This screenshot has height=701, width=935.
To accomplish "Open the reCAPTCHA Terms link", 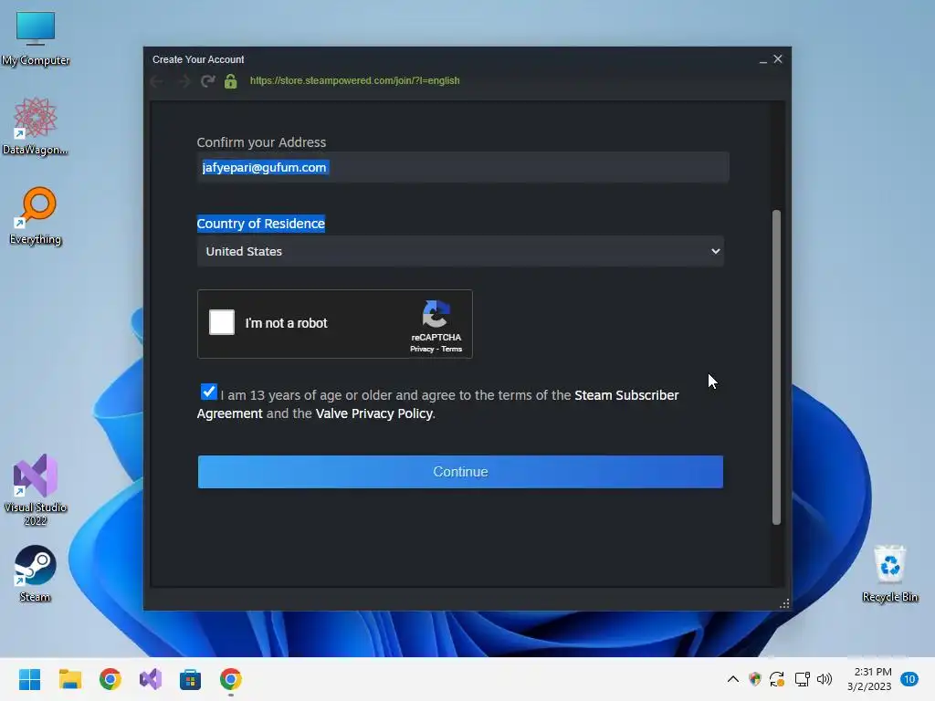I will [451, 350].
